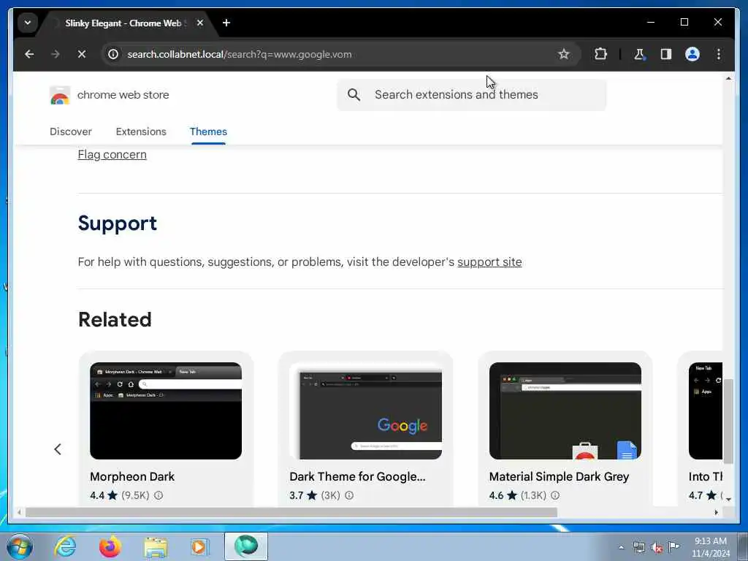Viewport: 748px width, 561px height.
Task: Show rating info for Morpheon Dark
Action: (x=159, y=496)
